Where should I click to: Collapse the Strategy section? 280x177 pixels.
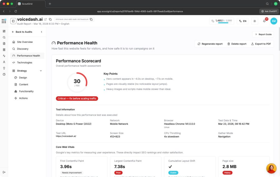(41, 71)
